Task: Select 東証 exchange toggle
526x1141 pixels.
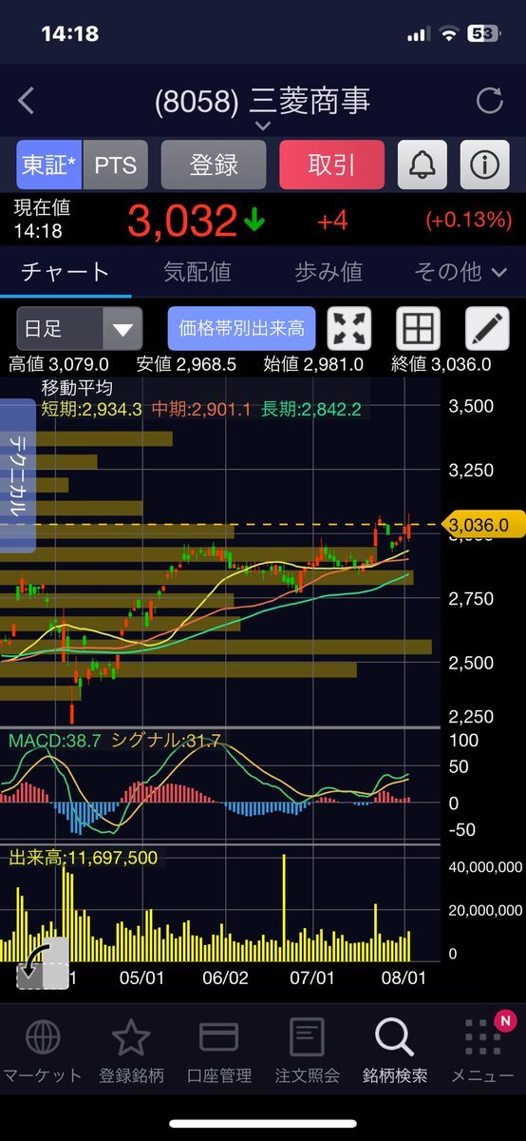Action: [50, 165]
